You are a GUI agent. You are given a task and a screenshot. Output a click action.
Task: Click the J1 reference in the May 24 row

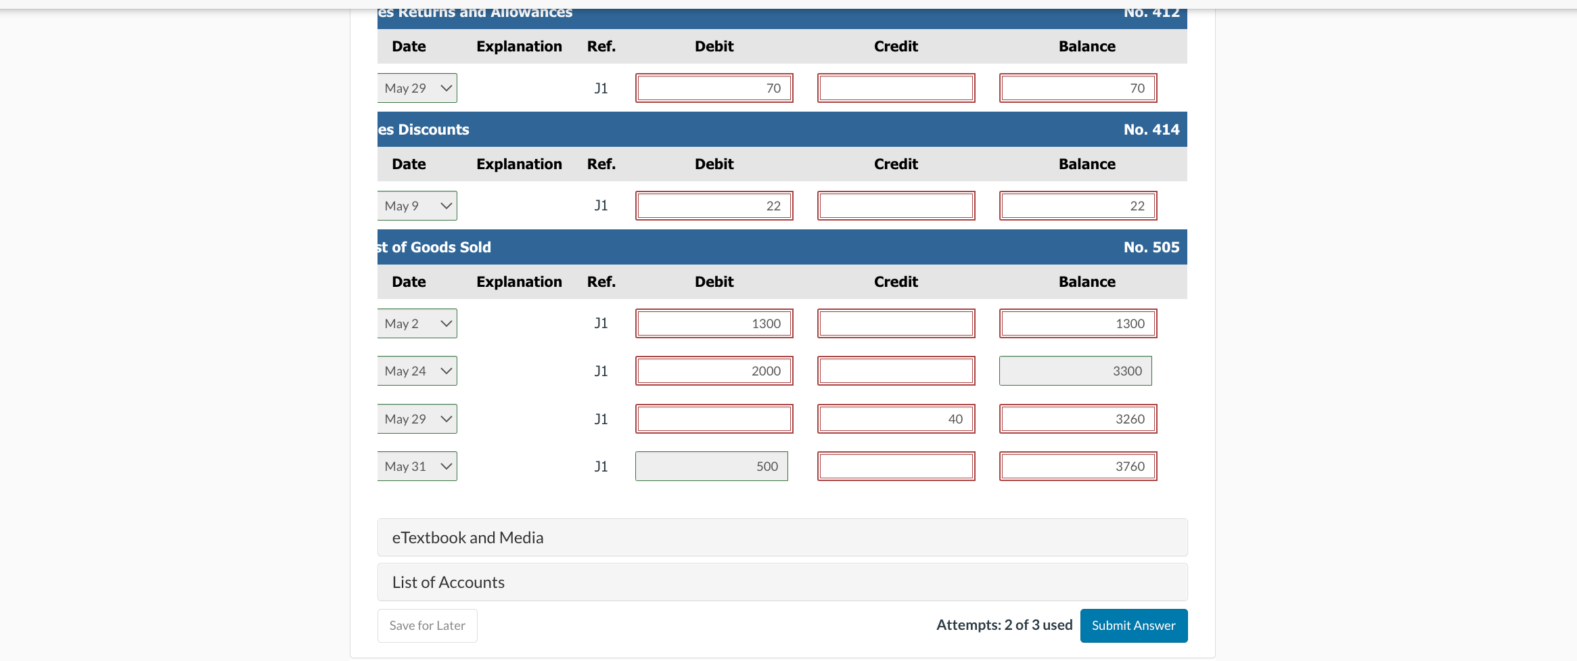tap(601, 371)
